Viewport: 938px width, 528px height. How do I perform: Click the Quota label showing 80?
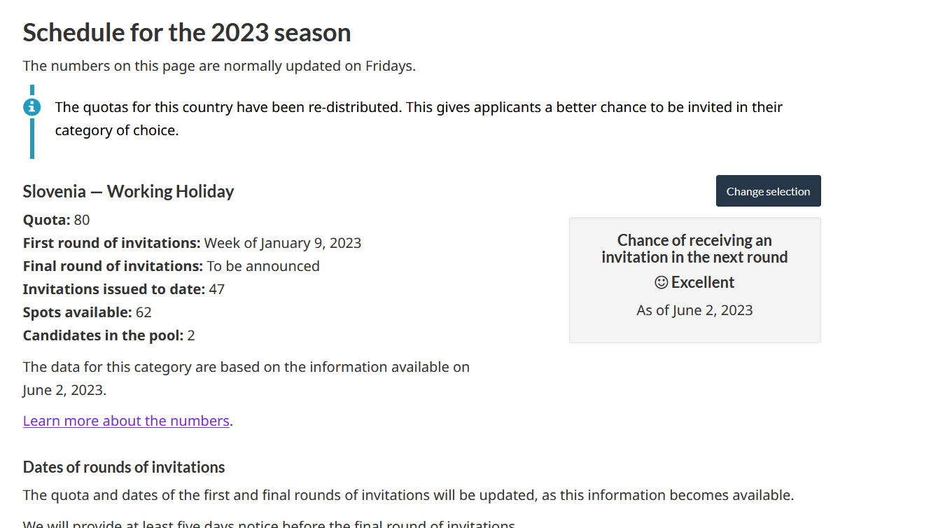click(56, 220)
